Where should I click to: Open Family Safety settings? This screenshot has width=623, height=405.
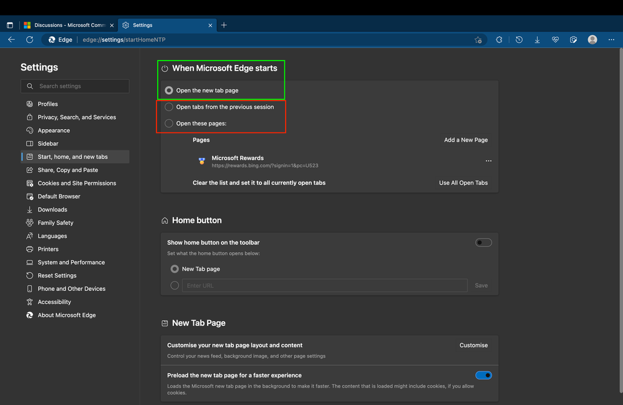pos(75,223)
